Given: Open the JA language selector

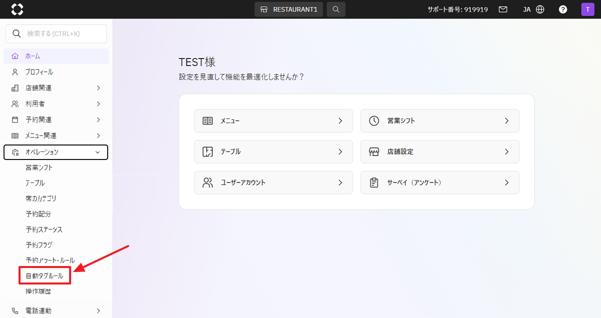Looking at the screenshot, I should [x=533, y=9].
